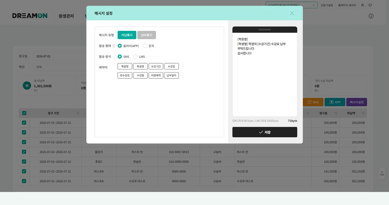The image size is (389, 205).
Task: Select the 문자 radio option
Action: tap(145, 46)
